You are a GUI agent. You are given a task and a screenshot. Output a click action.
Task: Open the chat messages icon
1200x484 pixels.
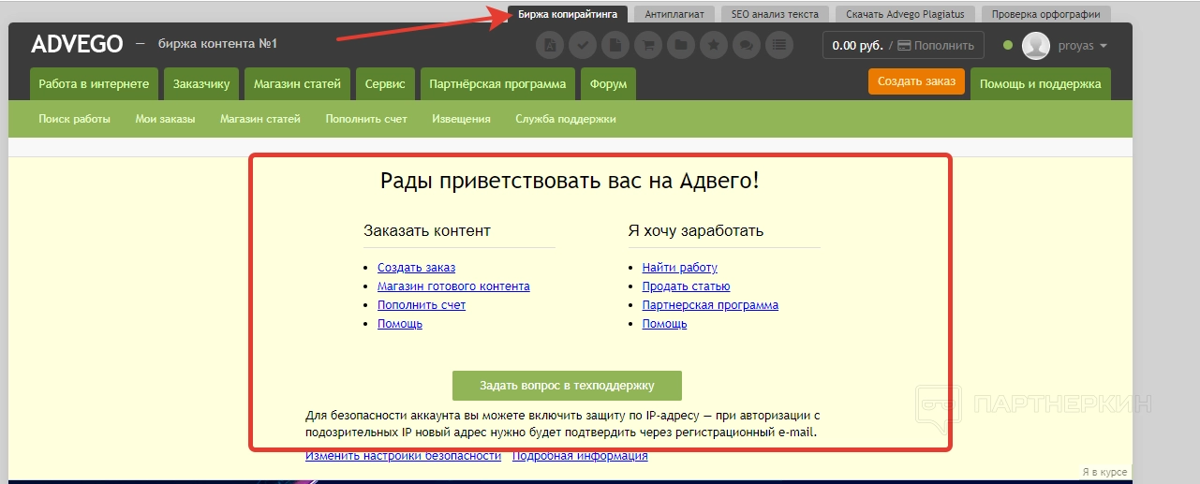[x=747, y=44]
